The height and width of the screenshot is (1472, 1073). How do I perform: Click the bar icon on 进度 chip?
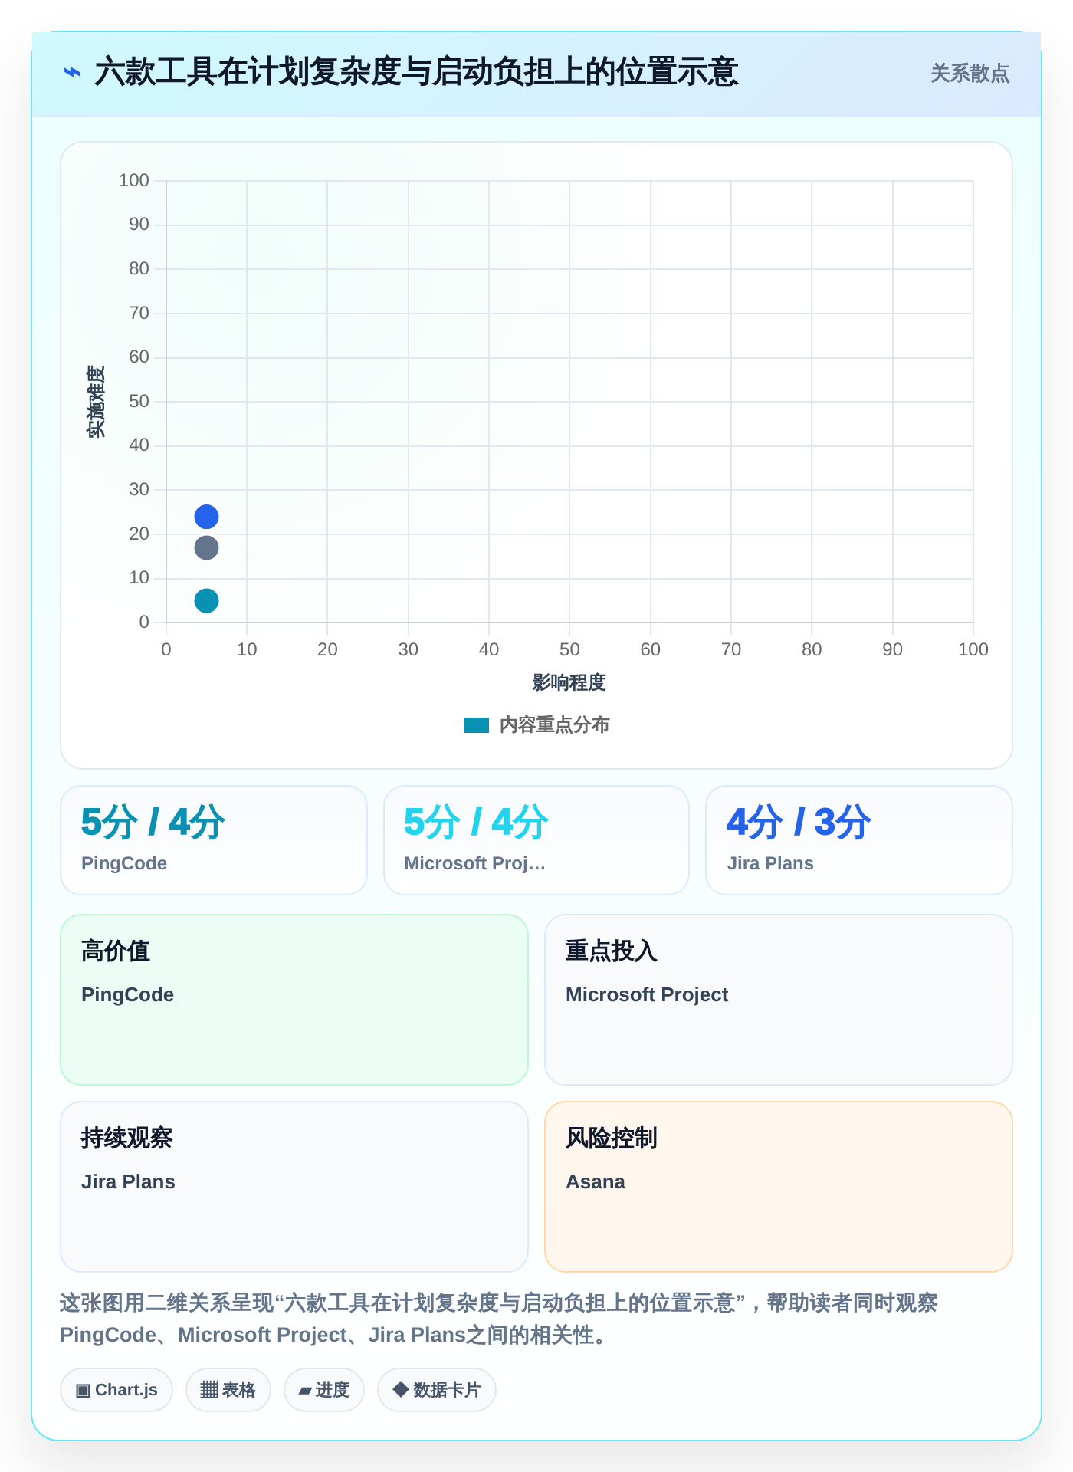tap(305, 1391)
